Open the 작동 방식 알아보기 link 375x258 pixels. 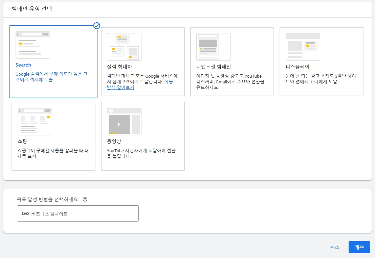169,82
